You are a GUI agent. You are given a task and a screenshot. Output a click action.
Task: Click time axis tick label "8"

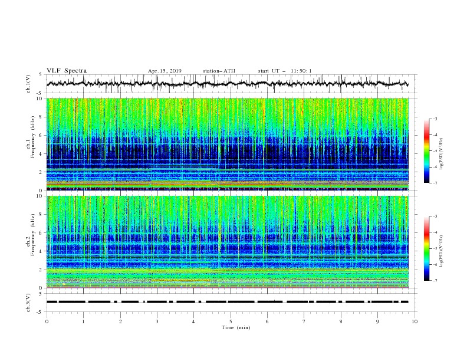341,321
